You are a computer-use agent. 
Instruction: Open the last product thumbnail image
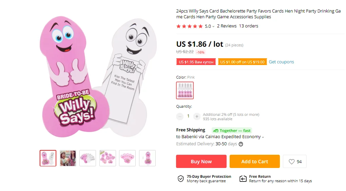pyautogui.click(x=147, y=158)
